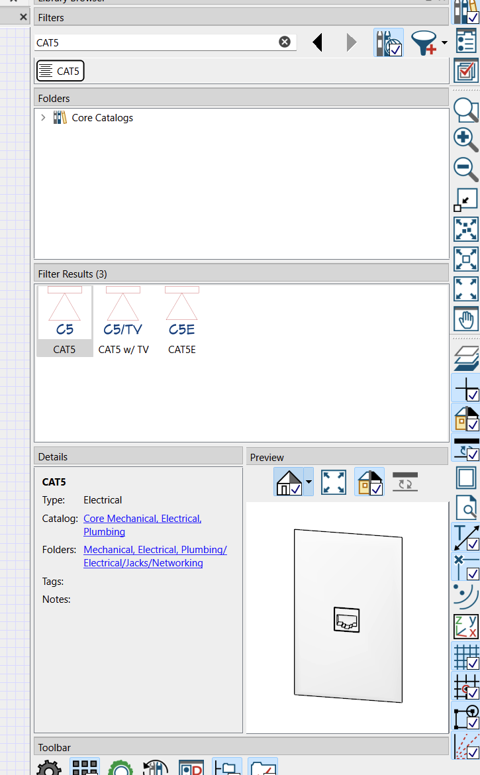480x775 pixels.
Task: Click the Fill Window icon with square
Action: (x=466, y=259)
